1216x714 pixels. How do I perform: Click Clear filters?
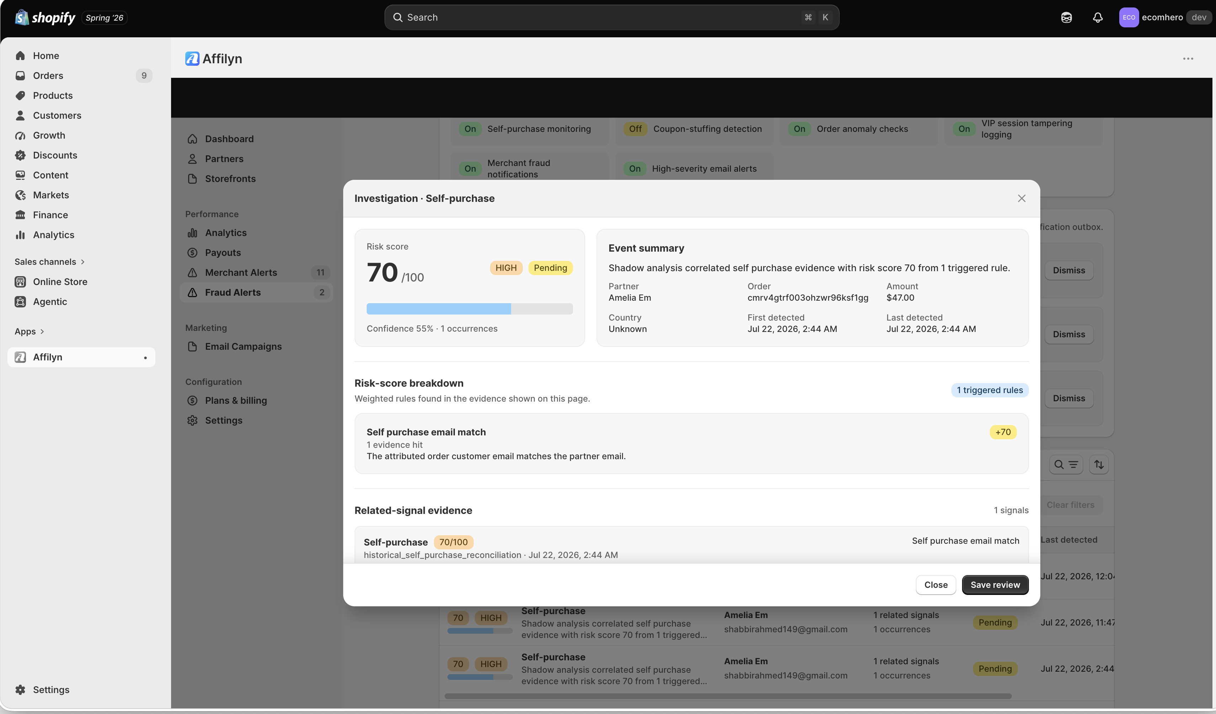pyautogui.click(x=1070, y=505)
